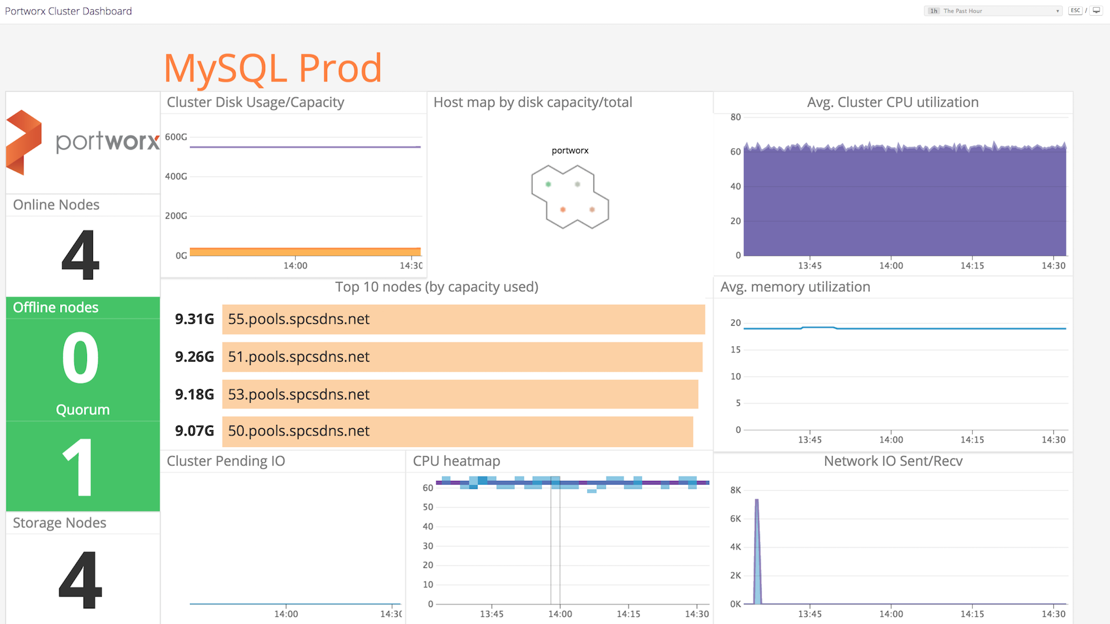Image resolution: width=1110 pixels, height=624 pixels.
Task: Open the Cluster Disk Usage/Capacity panel title
Action: point(255,102)
